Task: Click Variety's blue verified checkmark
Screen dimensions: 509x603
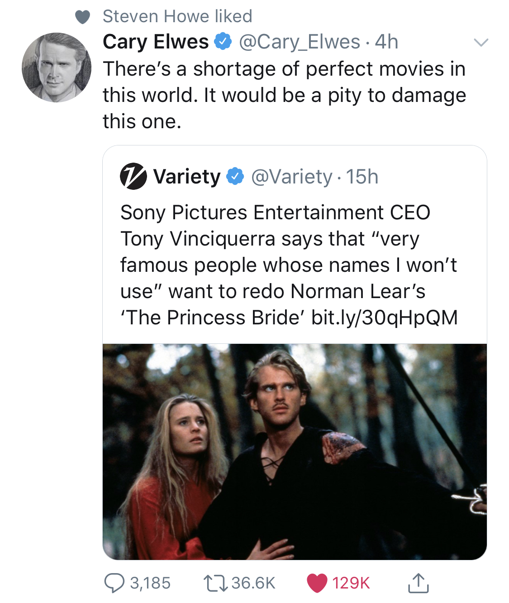Action: coord(235,176)
